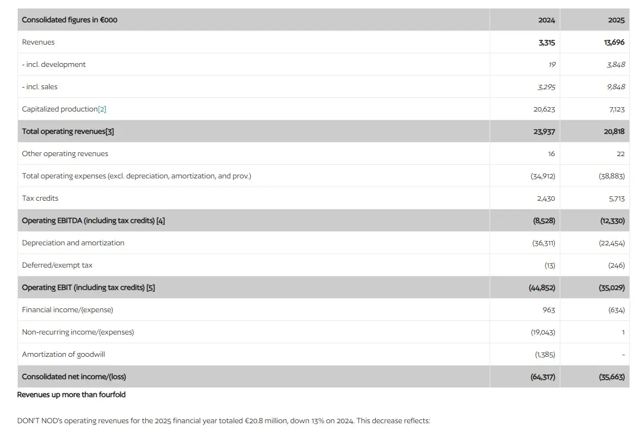
Task: Select the Capitalized production row label
Action: click(60, 109)
